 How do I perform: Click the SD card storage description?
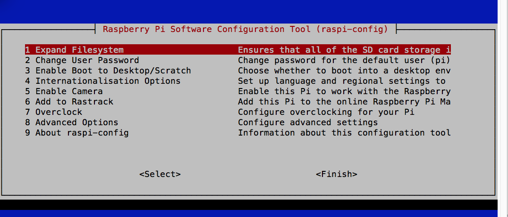click(x=344, y=50)
